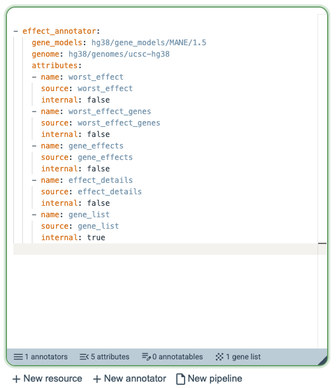Click the editor vertical scrollbar track

click(x=322, y=181)
